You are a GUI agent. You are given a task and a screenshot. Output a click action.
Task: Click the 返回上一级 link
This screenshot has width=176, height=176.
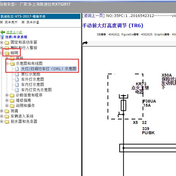click(14, 32)
